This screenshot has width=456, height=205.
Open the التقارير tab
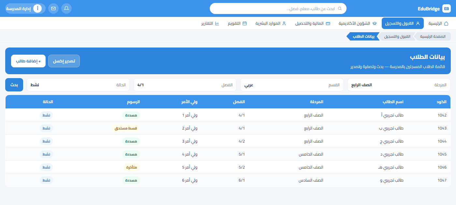tap(210, 23)
